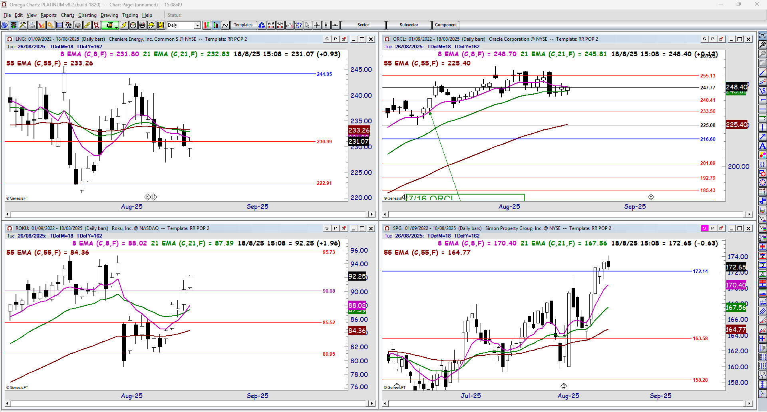Click the LNG chart pop-out icon

click(344, 39)
